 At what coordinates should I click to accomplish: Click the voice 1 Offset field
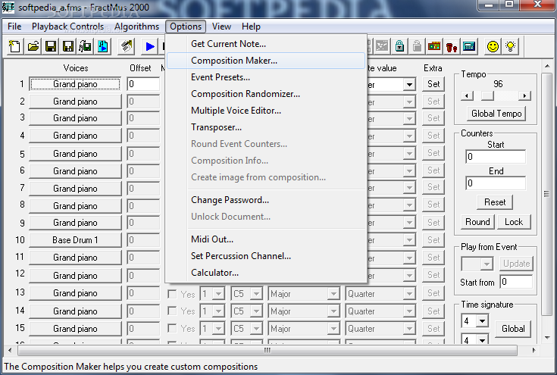[x=143, y=84]
